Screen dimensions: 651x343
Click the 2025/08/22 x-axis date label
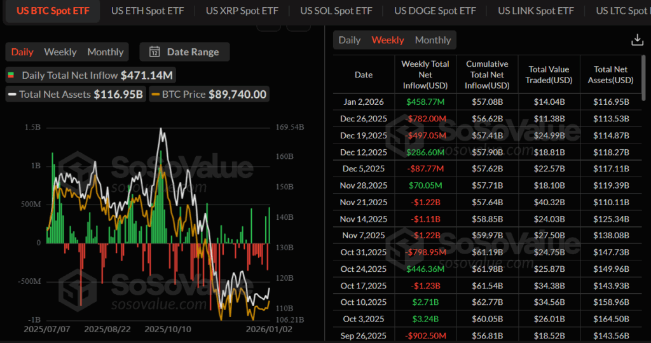pyautogui.click(x=107, y=329)
